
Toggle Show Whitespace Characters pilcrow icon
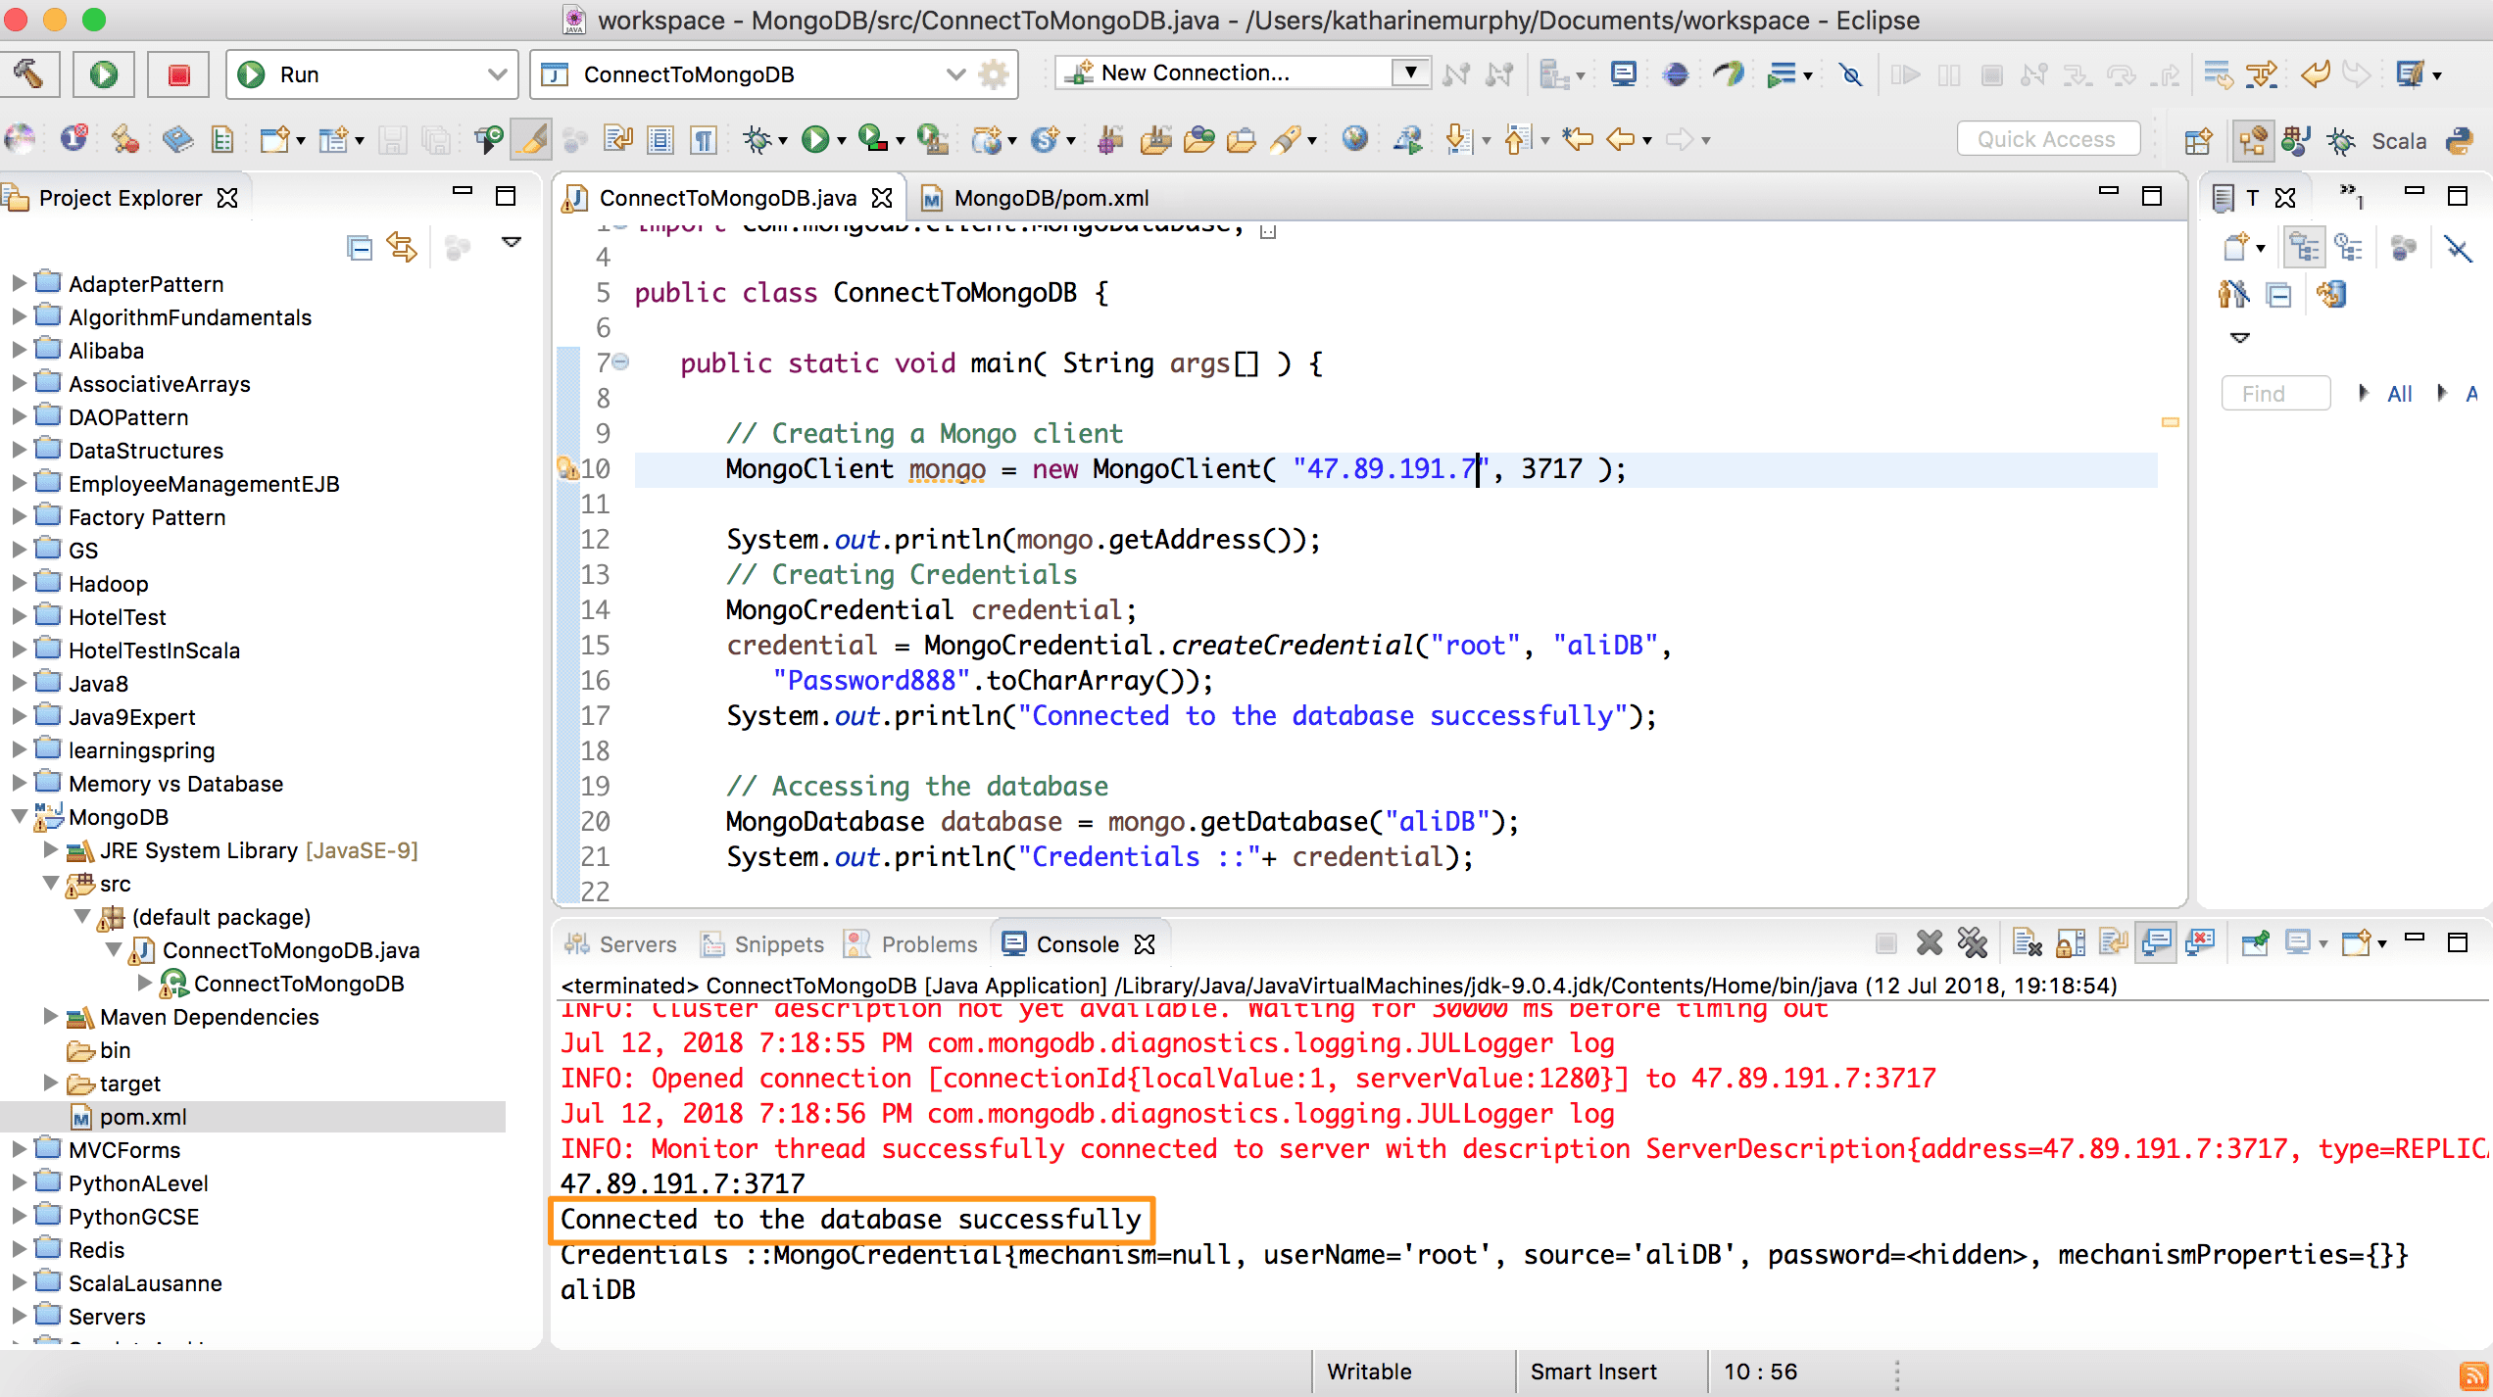tap(704, 140)
